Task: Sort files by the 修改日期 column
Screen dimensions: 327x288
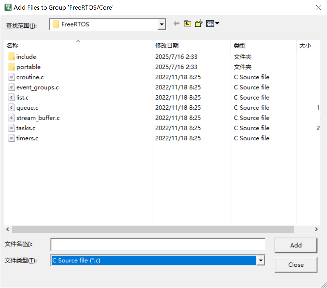Action: (165, 46)
